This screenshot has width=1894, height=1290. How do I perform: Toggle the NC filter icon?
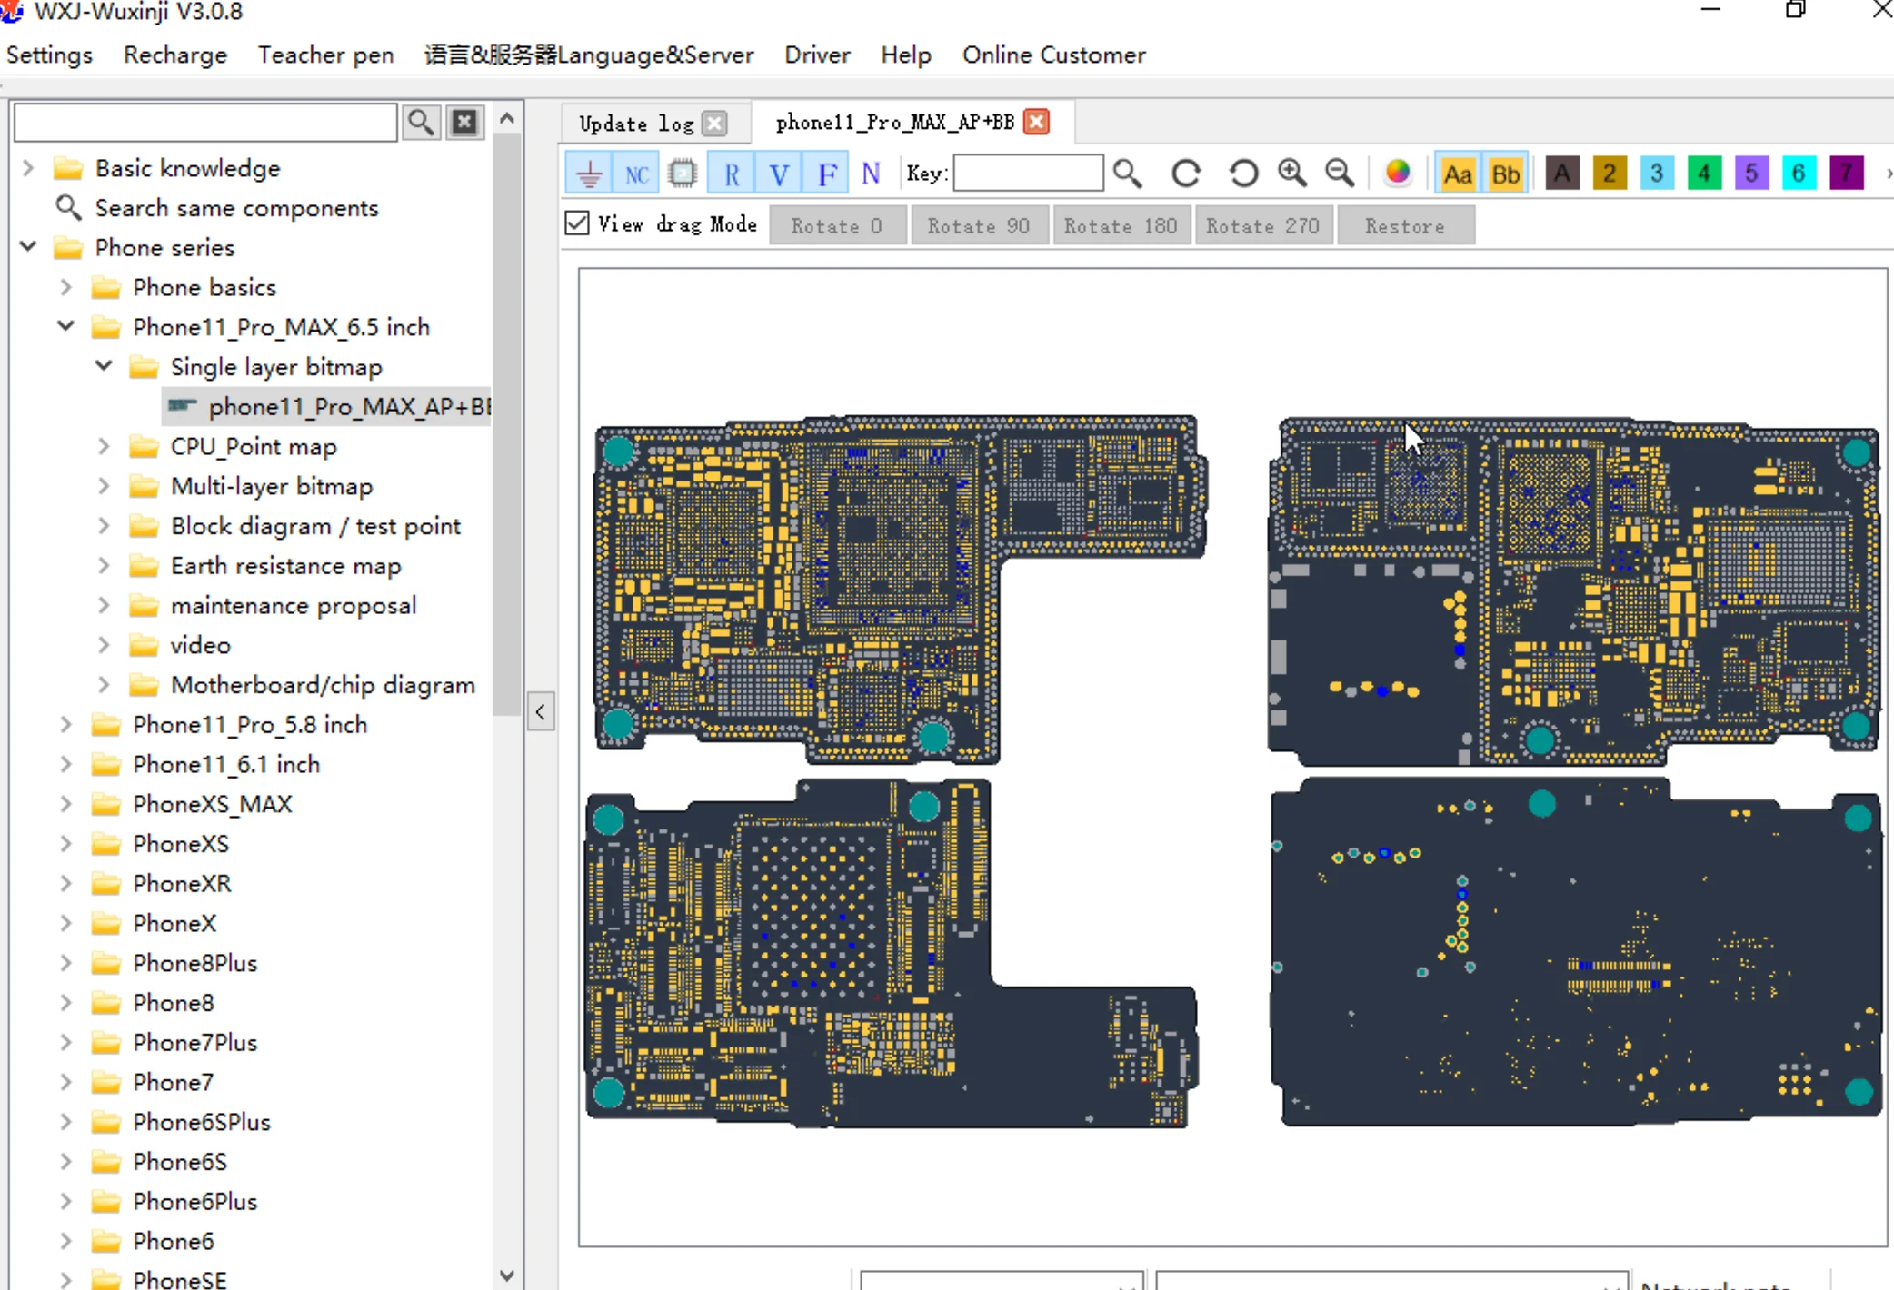tap(636, 173)
